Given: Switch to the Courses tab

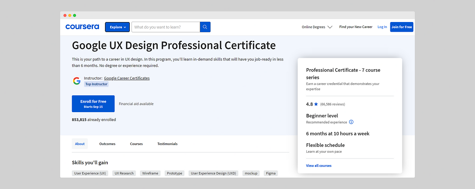Looking at the screenshot, I should (136, 144).
